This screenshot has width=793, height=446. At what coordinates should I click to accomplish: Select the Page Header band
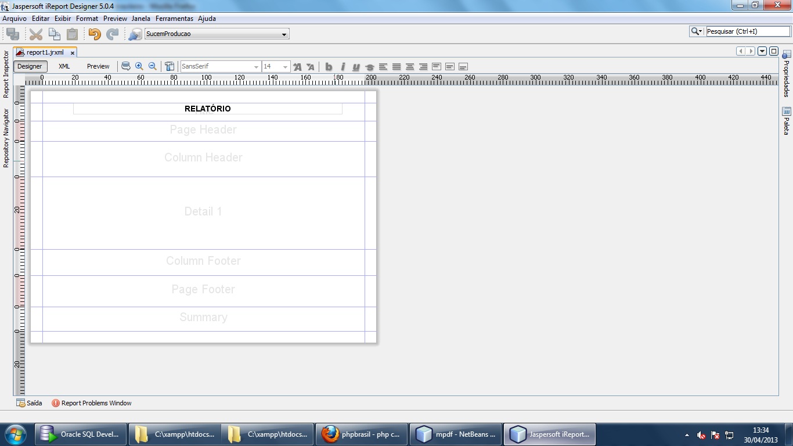(x=203, y=131)
